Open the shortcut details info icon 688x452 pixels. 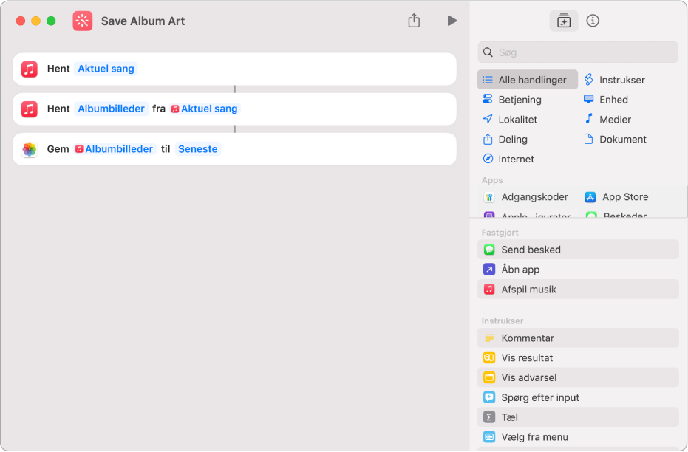pos(593,21)
